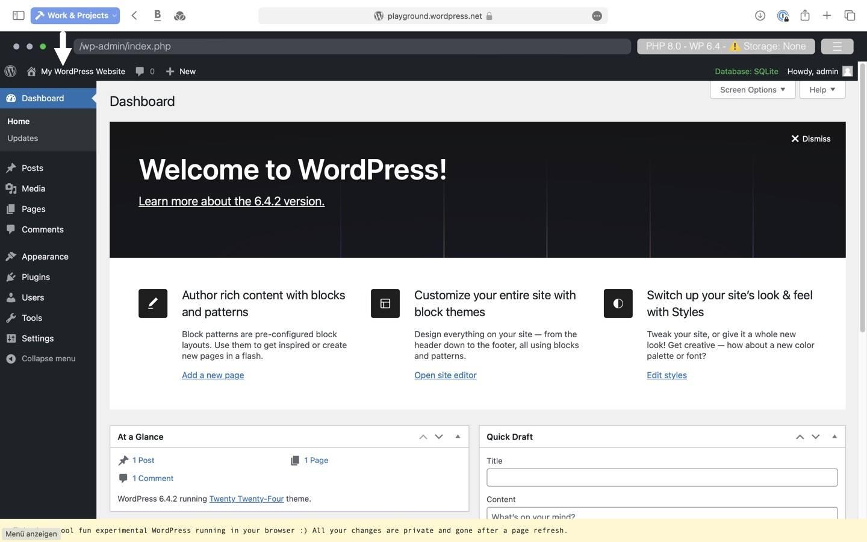Move the Quick Draft box down
The height and width of the screenshot is (542, 867).
[x=815, y=437]
